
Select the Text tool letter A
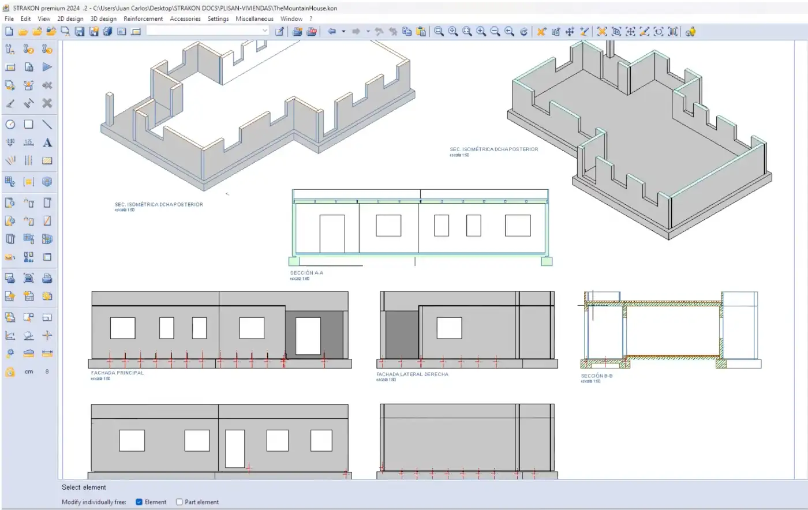point(47,142)
